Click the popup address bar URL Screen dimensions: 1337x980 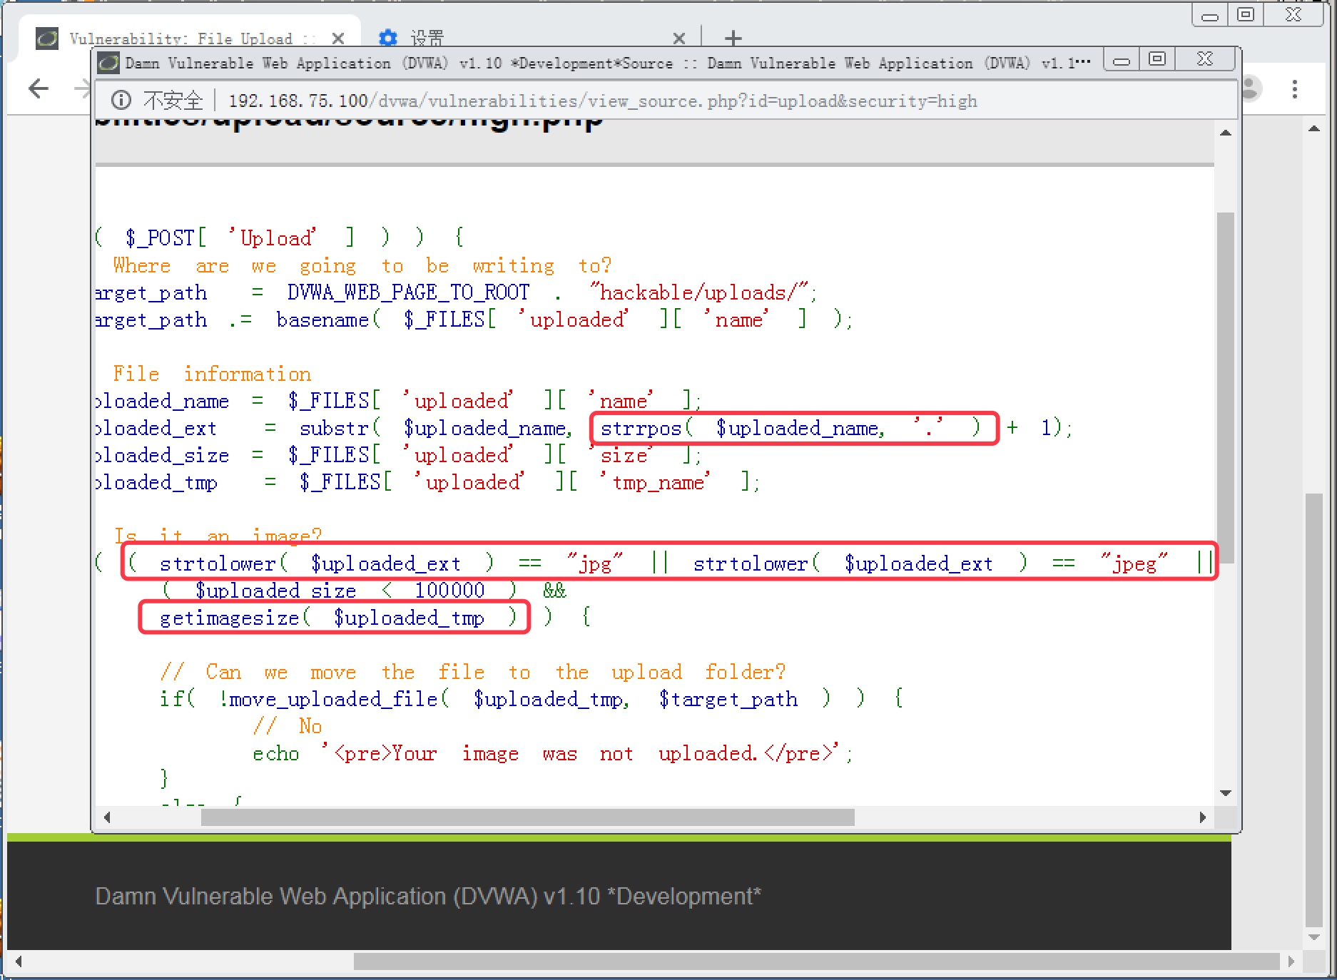click(602, 101)
